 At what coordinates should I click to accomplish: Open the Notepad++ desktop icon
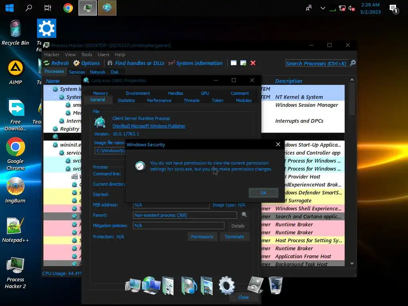tap(16, 230)
